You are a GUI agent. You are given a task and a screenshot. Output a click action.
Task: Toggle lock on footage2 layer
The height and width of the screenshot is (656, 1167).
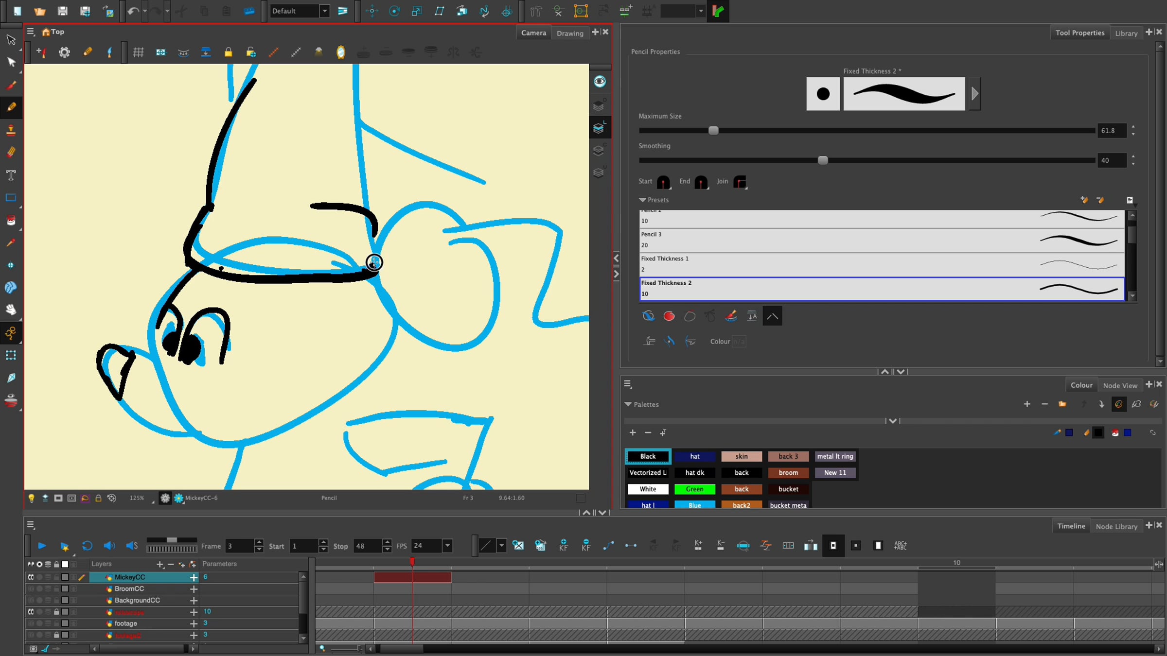[56, 635]
